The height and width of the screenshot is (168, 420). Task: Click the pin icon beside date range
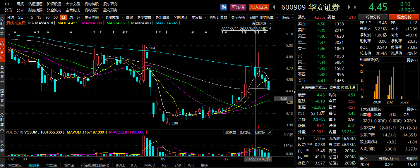[x=270, y=29]
